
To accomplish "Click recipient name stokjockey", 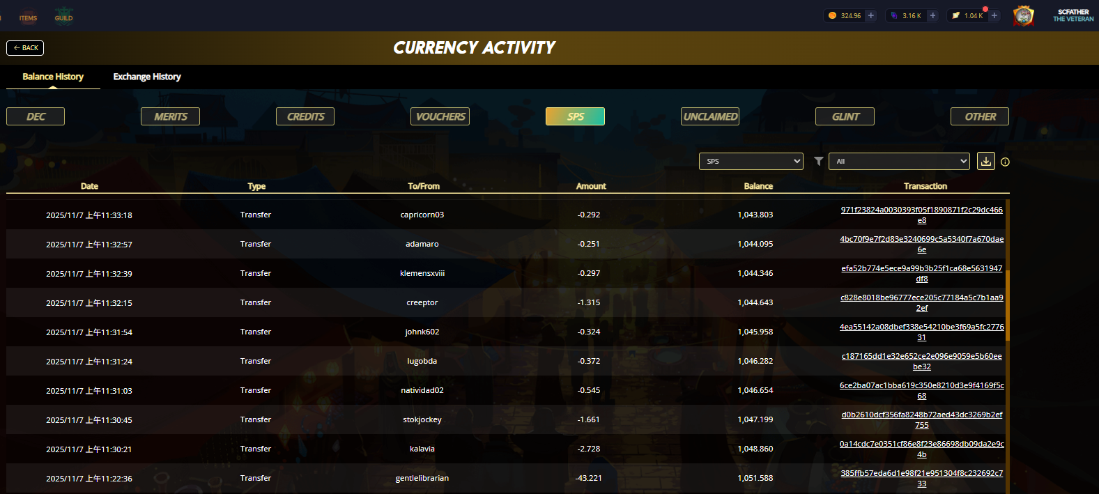I will (422, 419).
